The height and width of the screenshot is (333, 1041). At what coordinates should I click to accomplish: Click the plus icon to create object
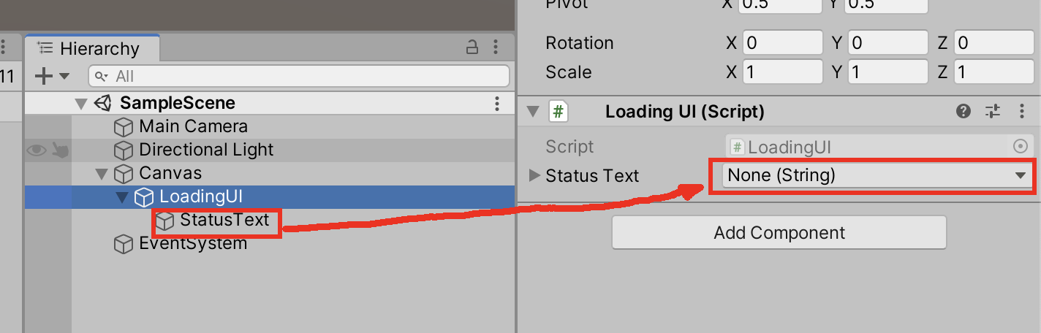(44, 76)
